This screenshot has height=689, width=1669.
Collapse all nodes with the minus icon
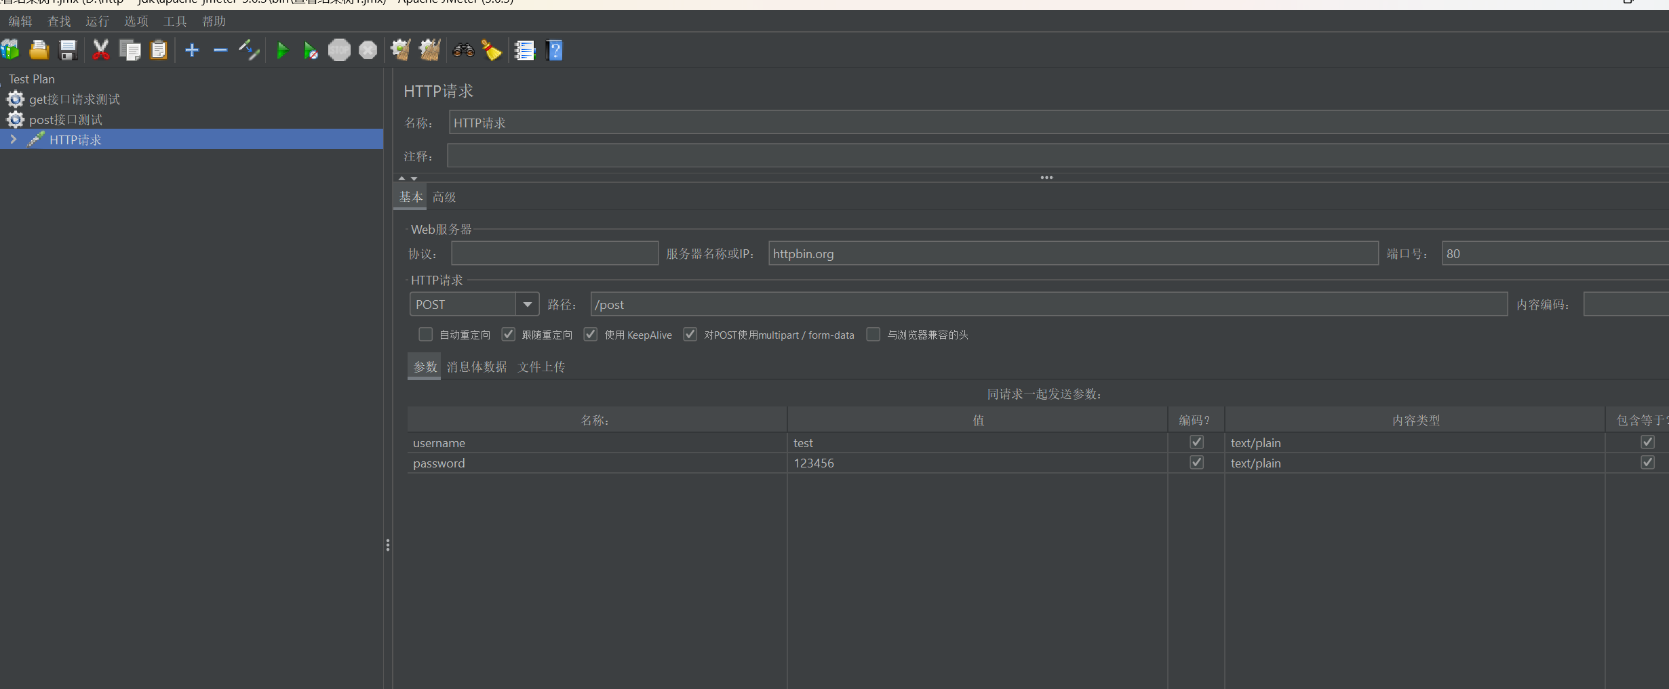(x=220, y=50)
